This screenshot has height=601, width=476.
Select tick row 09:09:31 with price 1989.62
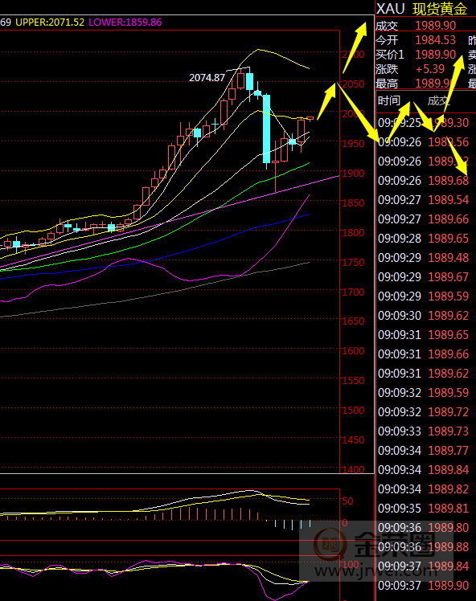coord(424,374)
